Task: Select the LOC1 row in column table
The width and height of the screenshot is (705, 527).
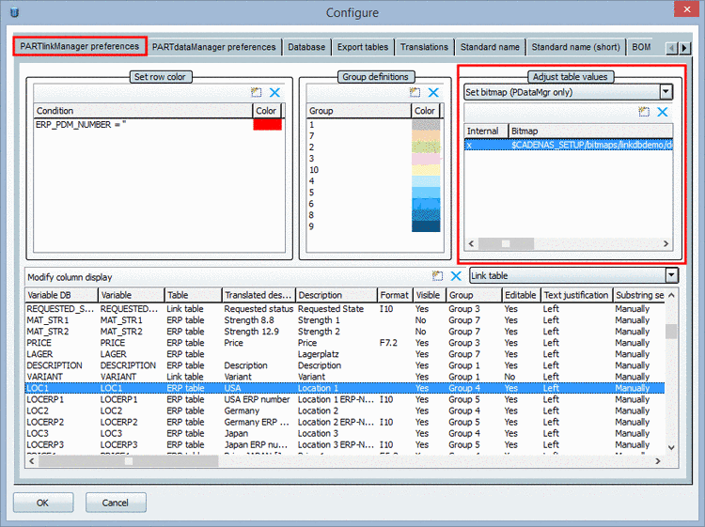Action: [345, 388]
